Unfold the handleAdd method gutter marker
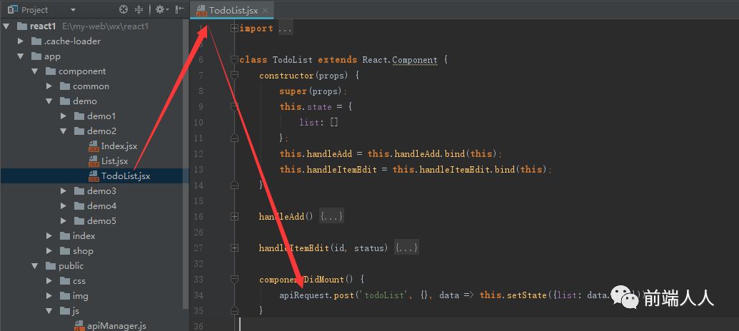 tap(234, 217)
